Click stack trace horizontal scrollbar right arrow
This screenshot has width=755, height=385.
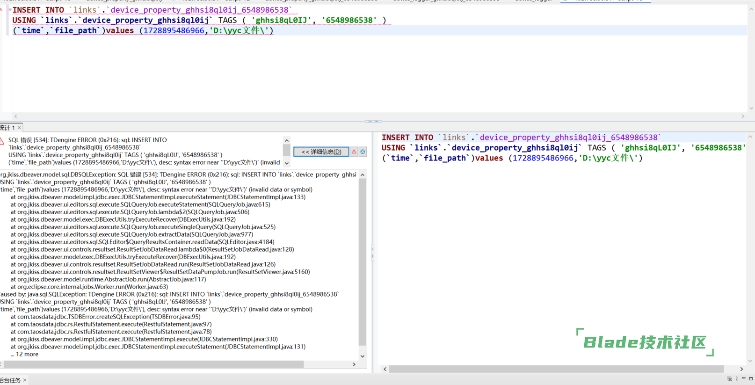(354, 364)
